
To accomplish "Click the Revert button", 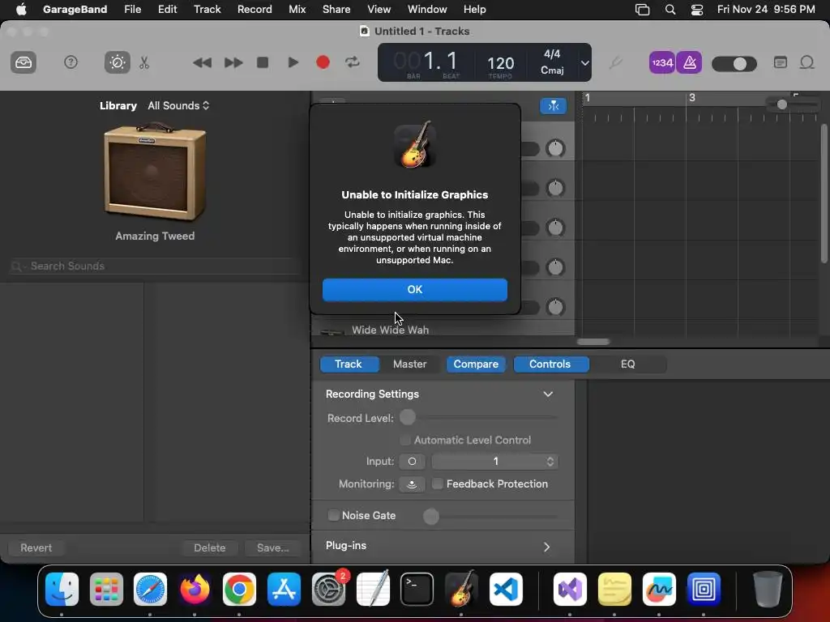I will tap(36, 548).
